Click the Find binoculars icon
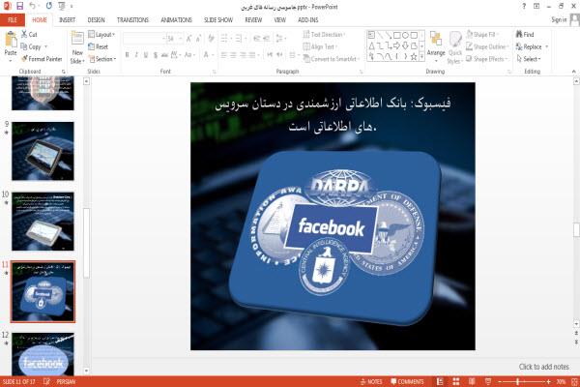This screenshot has height=387, width=580. coord(519,34)
